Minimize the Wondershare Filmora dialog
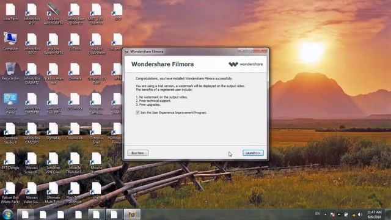 click(x=241, y=51)
